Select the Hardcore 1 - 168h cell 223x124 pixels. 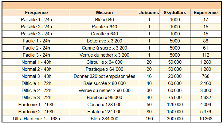(x=36, y=105)
